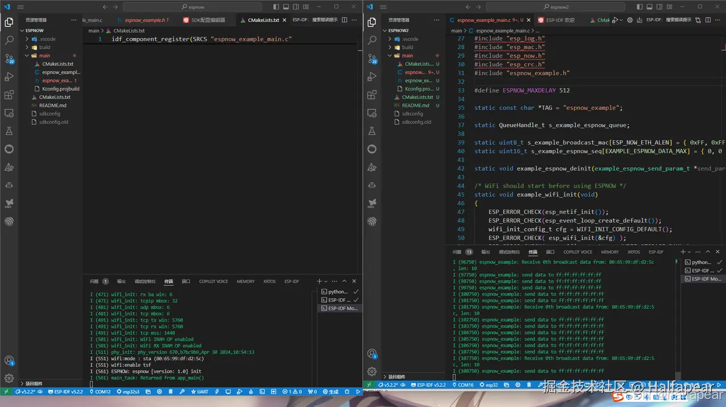The image size is (726, 407).
Task: Toggle primary sidebar from left window title bar
Action: click(x=276, y=7)
